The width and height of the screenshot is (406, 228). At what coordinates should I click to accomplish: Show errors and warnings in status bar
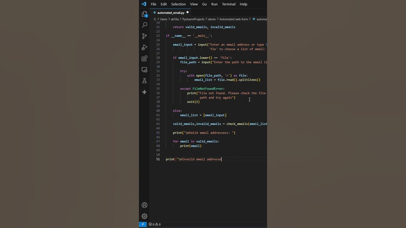155,224
